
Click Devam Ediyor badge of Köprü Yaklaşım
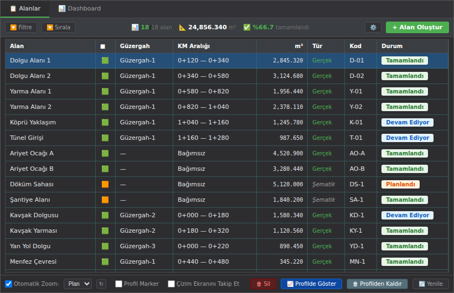(407, 122)
